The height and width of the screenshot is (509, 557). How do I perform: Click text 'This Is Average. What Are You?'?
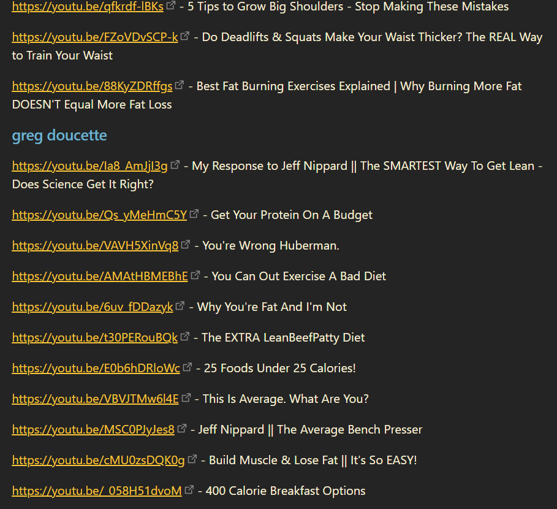coord(286,399)
